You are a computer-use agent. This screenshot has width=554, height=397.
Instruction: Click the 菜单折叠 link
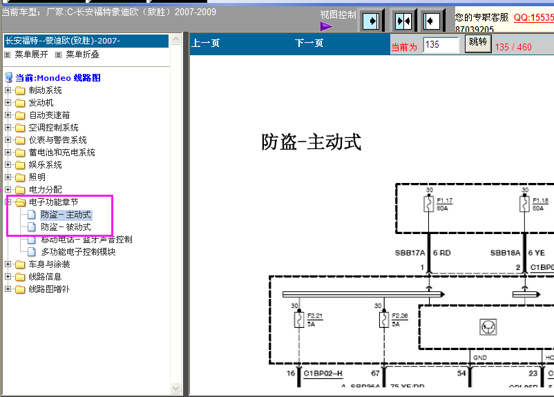click(82, 55)
